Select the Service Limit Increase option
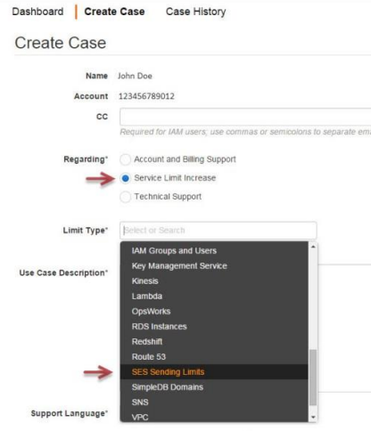Screen dimensions: 371x431 pos(125,178)
